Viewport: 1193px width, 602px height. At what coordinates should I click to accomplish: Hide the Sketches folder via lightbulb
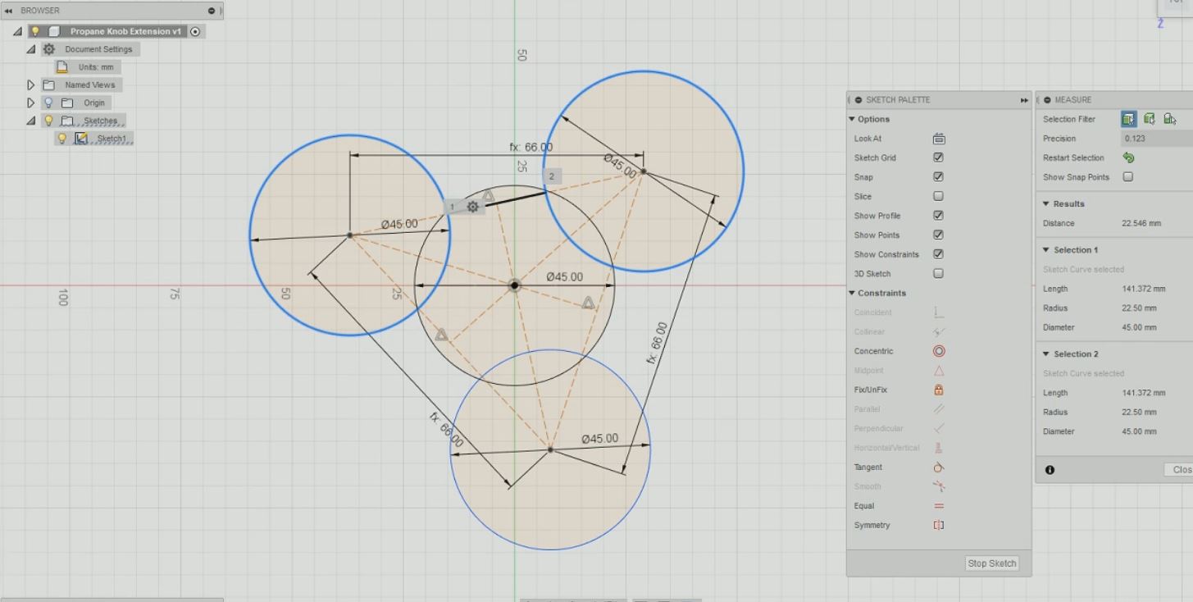[x=48, y=121]
